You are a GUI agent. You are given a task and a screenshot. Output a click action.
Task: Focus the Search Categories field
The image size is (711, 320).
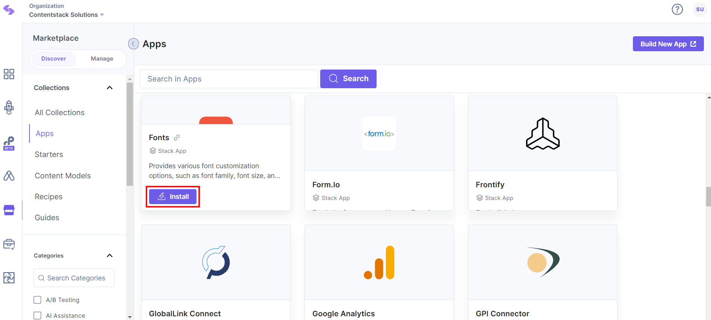(74, 278)
